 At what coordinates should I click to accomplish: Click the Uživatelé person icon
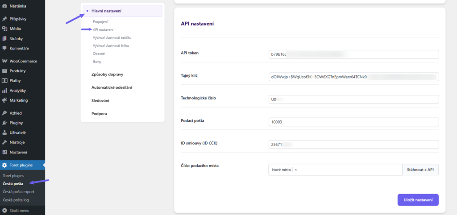pyautogui.click(x=4, y=132)
